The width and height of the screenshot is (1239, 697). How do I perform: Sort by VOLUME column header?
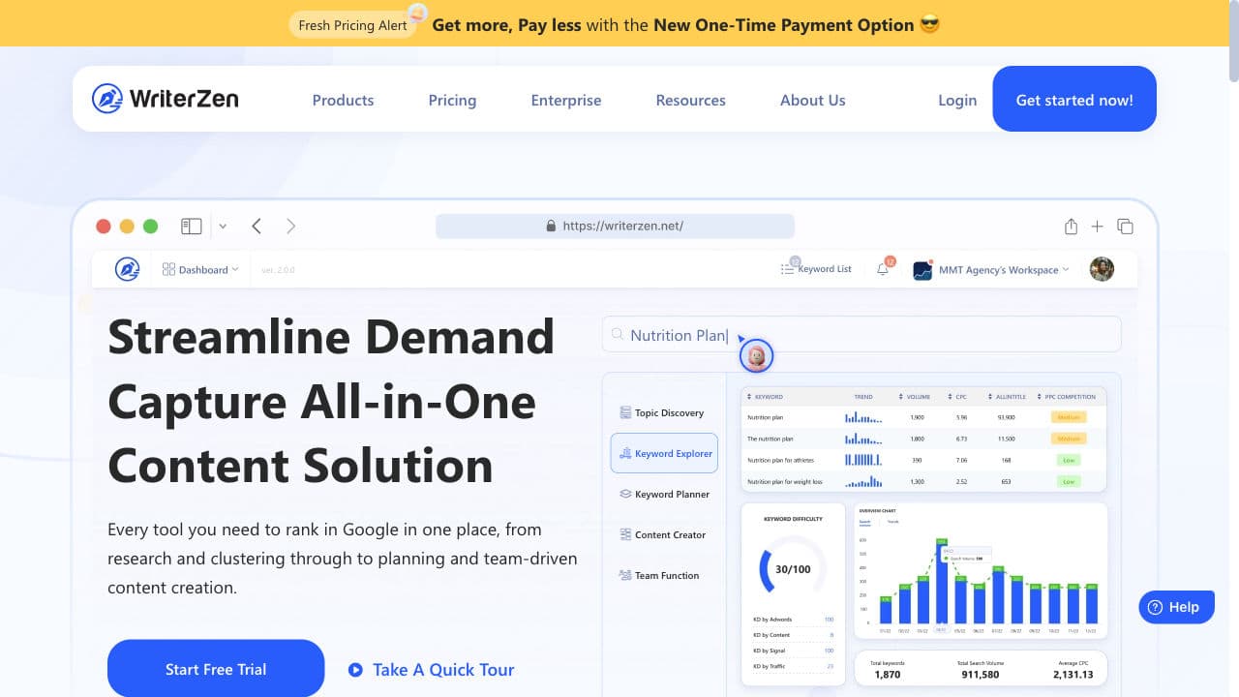(915, 397)
